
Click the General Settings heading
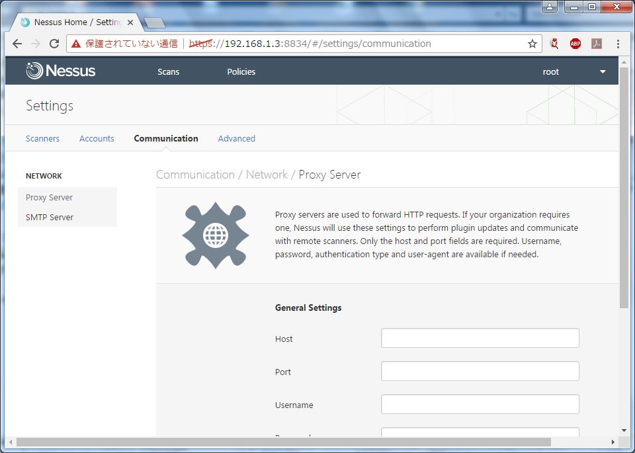308,308
